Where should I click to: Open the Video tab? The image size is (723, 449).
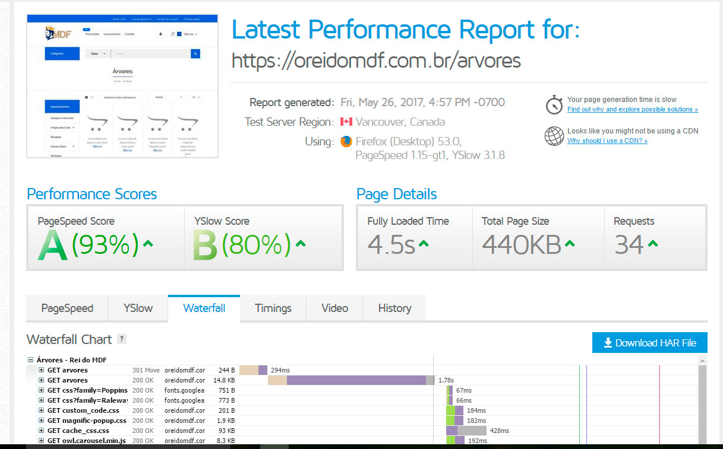pyautogui.click(x=335, y=308)
